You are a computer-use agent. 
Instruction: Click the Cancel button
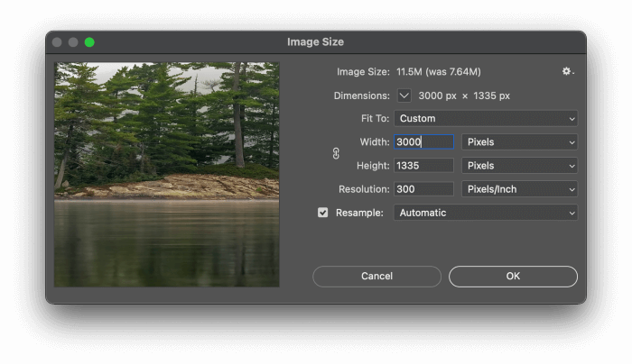coord(376,277)
